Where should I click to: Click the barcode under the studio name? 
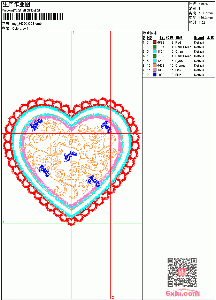point(33,16)
